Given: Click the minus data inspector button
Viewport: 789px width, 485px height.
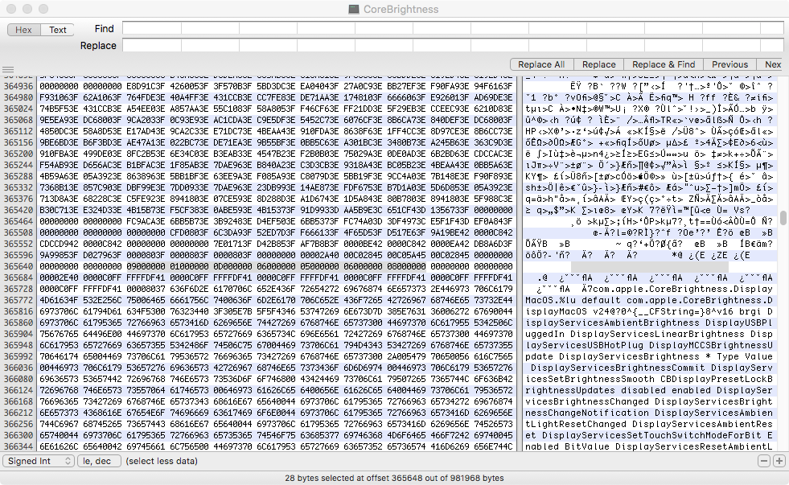Looking at the screenshot, I should (x=764, y=461).
